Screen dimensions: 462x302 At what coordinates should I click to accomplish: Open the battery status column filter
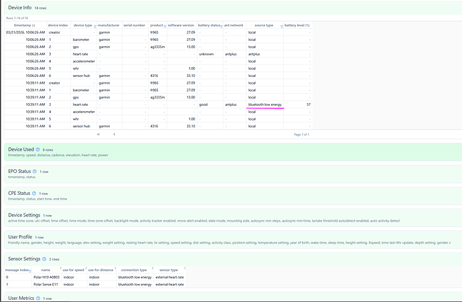pyautogui.click(x=221, y=25)
